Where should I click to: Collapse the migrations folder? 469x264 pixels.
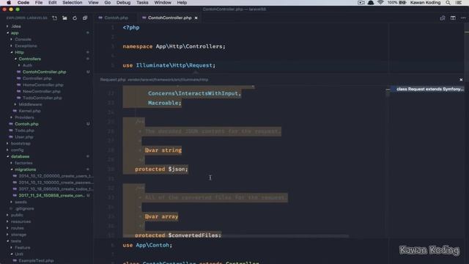(x=26, y=169)
